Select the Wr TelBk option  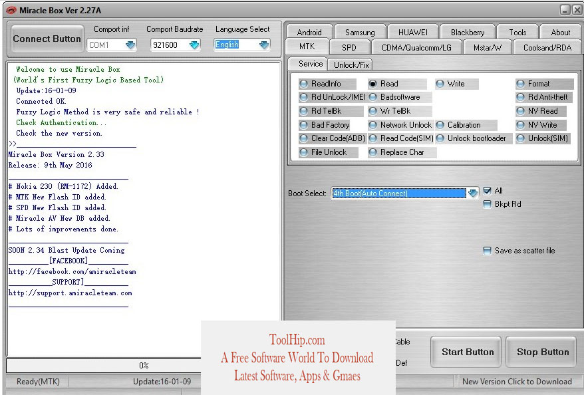click(x=400, y=111)
